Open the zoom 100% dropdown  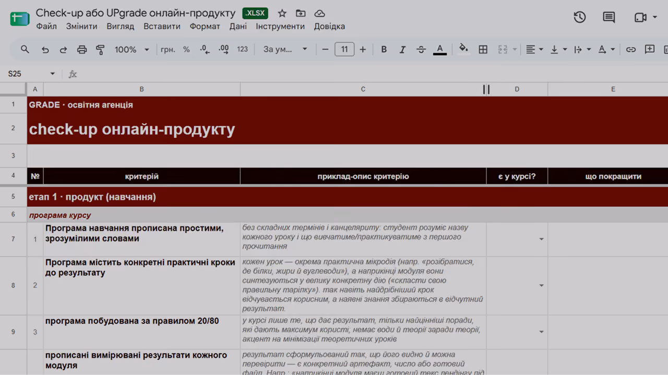132,50
